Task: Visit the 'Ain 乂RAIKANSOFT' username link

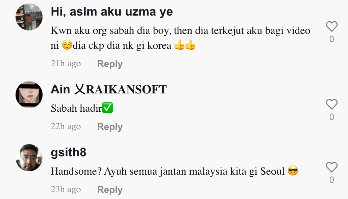Action: [108, 89]
